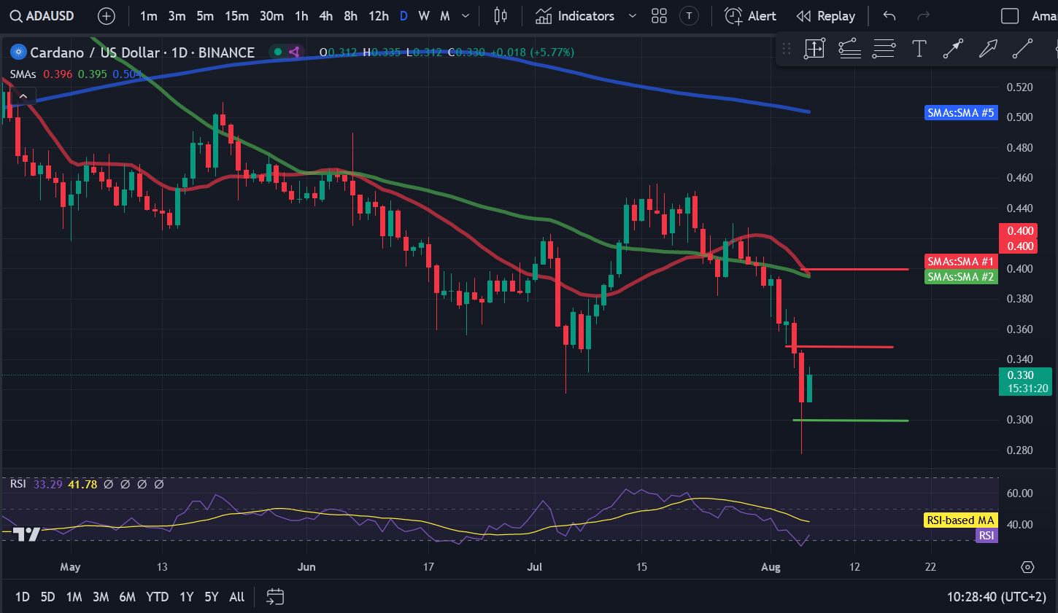Open the ADAUSD symbol search
The image size is (1058, 613).
point(43,16)
